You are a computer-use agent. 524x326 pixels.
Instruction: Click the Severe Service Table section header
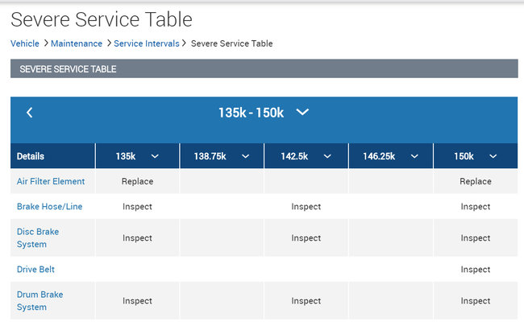(68, 69)
